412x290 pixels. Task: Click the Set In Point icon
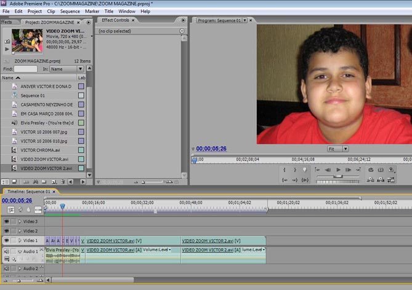tap(285, 170)
